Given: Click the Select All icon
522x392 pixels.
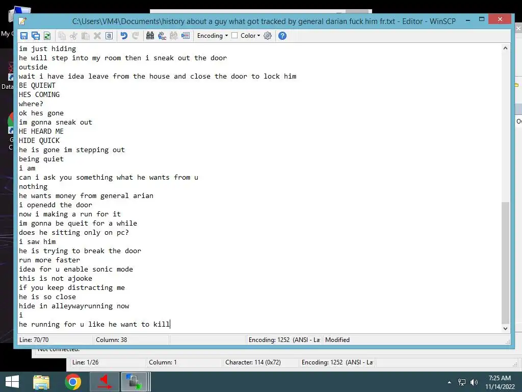Looking at the screenshot, I should (x=109, y=36).
